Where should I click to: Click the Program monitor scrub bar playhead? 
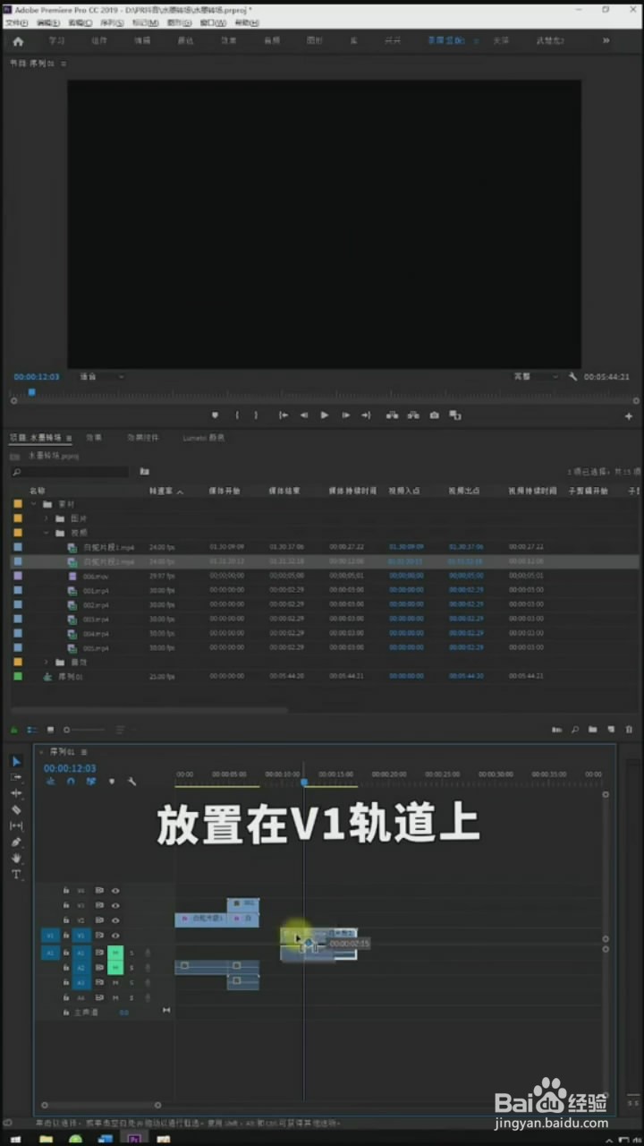click(32, 392)
